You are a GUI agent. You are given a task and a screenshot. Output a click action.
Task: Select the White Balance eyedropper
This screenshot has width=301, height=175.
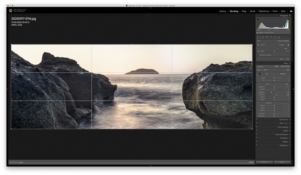(259, 74)
